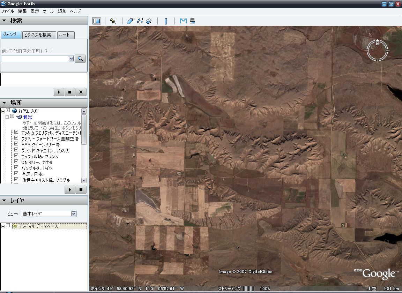Open the 観光 link
The height and width of the screenshot is (293, 402).
pyautogui.click(x=28, y=117)
